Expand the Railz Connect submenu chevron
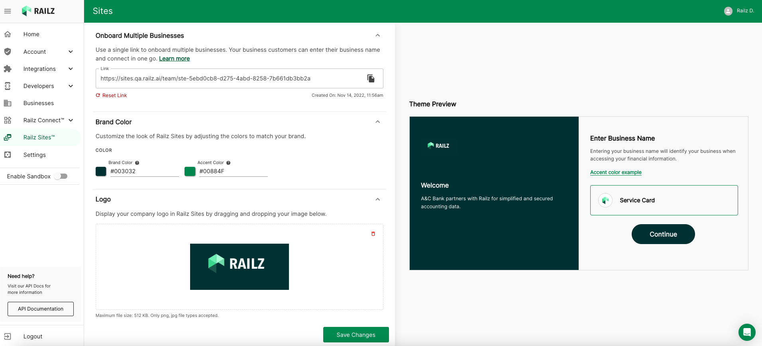 point(71,120)
